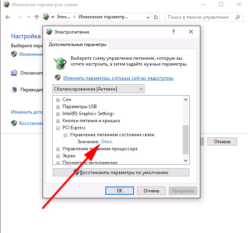Open the 'Сбалансированная [Активен]' power plan dropdown
This screenshot has width=248, height=233.
tap(98, 89)
